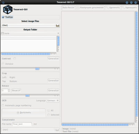This screenshot has height=134, width=139.
Task: Open the Select image files chooser field
Action: pos(30,26)
